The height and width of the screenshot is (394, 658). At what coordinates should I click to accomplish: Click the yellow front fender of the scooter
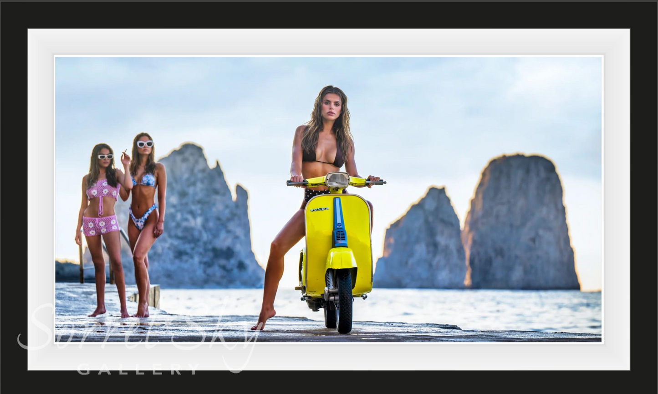pos(340,259)
